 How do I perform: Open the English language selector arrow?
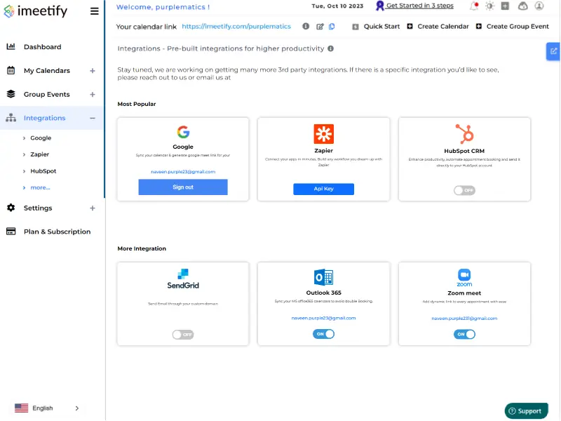pyautogui.click(x=77, y=408)
